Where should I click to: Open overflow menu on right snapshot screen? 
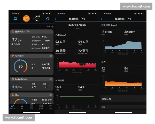pos(144,19)
